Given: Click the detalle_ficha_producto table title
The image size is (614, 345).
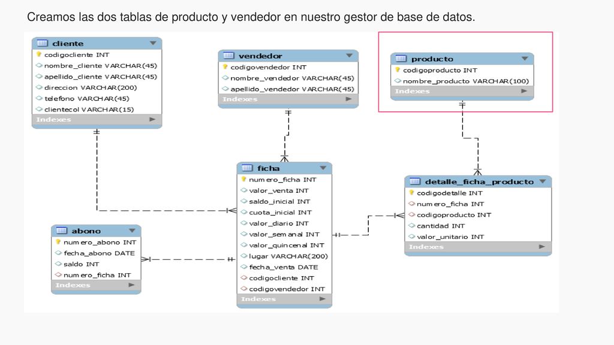Looking at the screenshot, I should (x=479, y=181).
